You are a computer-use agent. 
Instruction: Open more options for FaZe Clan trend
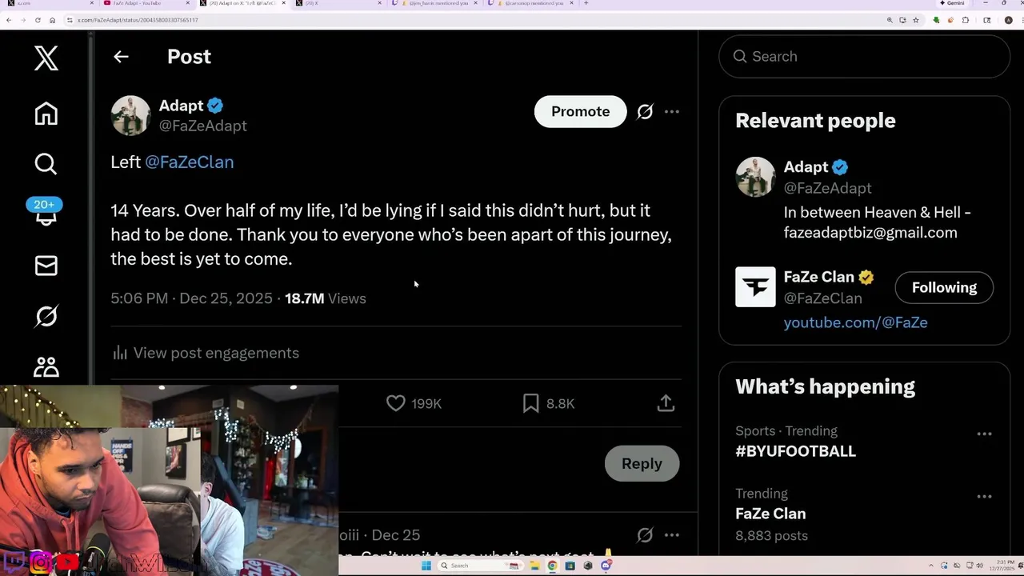(984, 496)
